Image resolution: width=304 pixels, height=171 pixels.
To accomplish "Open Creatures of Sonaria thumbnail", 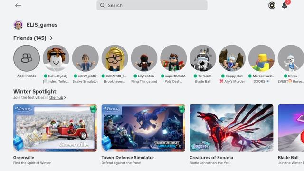I will [x=231, y=128].
